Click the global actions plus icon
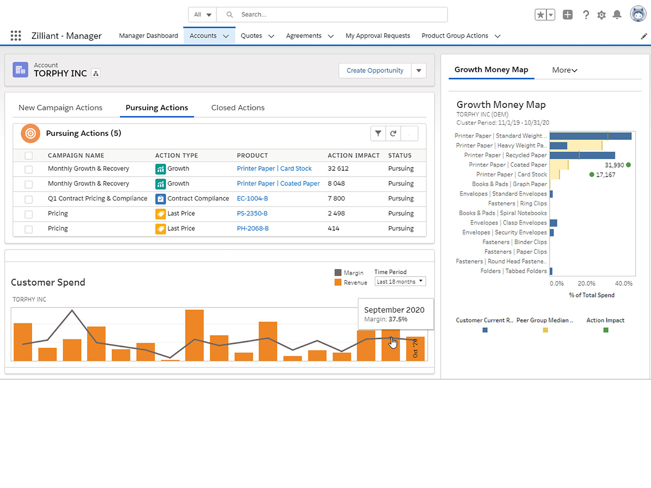 [x=568, y=15]
